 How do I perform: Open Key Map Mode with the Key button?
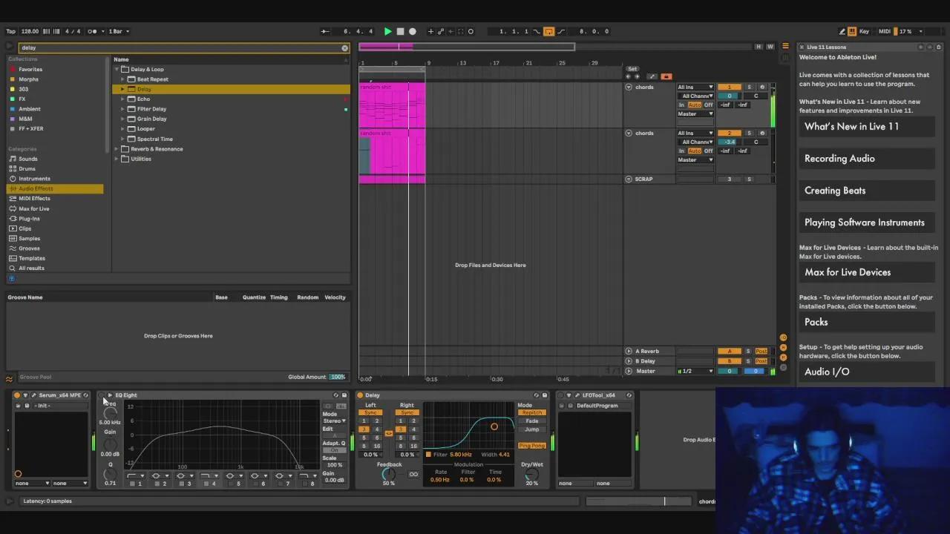point(864,31)
